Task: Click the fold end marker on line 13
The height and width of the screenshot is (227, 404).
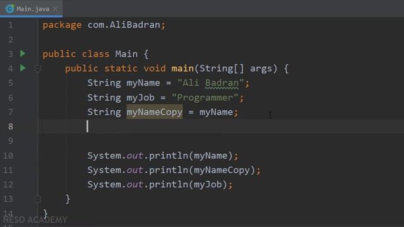Action: [38, 199]
